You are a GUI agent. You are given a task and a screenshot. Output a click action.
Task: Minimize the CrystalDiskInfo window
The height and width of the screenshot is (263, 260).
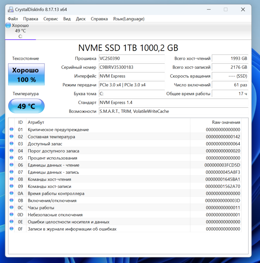(x=209, y=9)
